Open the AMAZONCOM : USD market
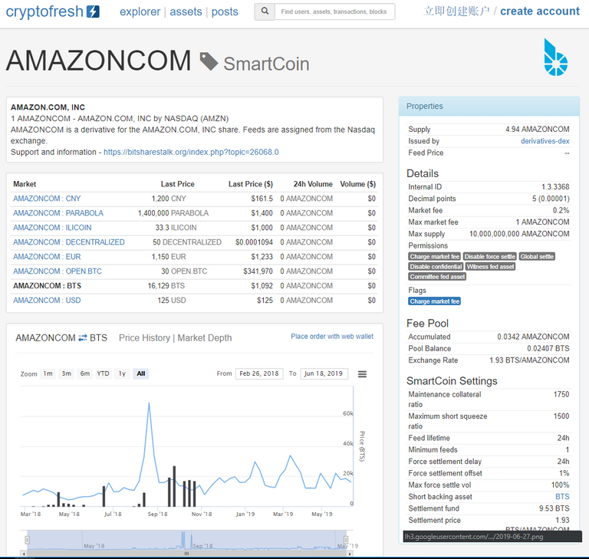The height and width of the screenshot is (559, 589). click(x=47, y=301)
